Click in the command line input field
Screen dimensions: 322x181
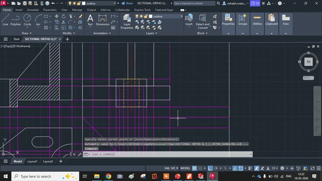(x=170, y=154)
